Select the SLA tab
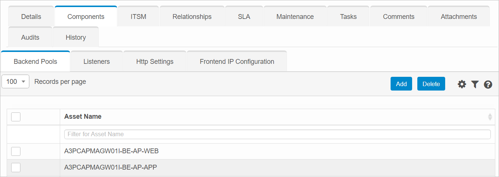 (244, 17)
